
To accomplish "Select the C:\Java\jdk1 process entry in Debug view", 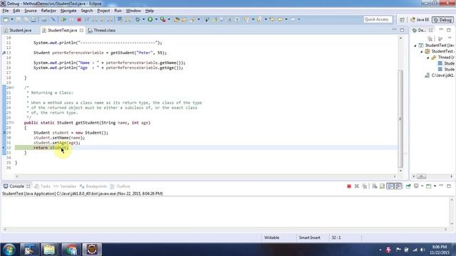I will pos(439,75).
